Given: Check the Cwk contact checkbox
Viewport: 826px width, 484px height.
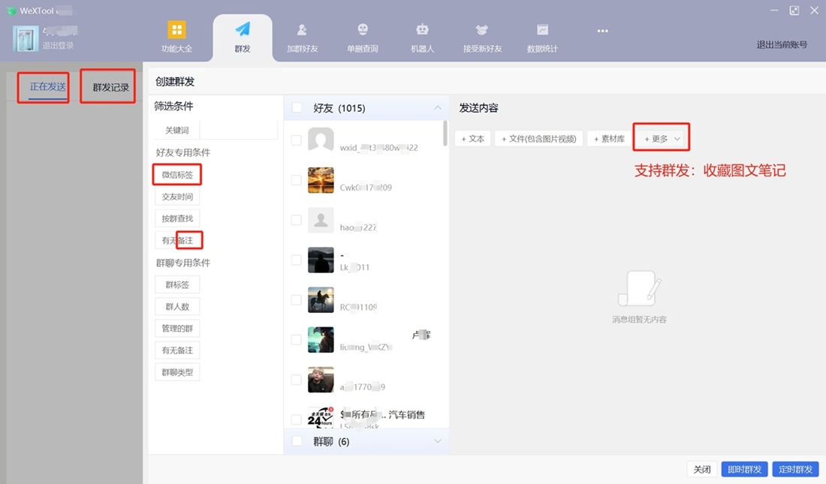Looking at the screenshot, I should pos(297,180).
